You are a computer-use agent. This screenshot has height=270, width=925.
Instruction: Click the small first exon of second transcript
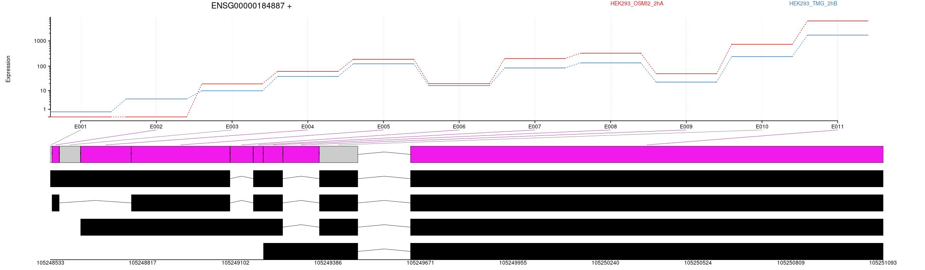click(x=55, y=203)
